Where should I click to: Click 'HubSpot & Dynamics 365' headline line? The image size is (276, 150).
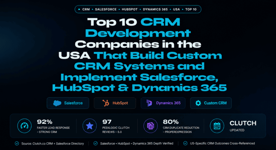pos(139,88)
